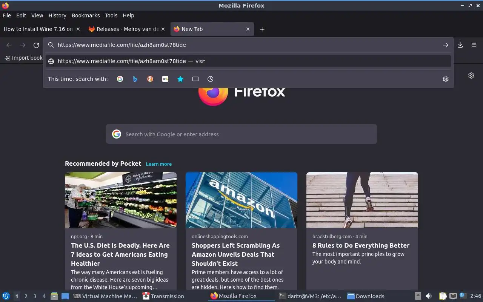This screenshot has height=302, width=483.
Task: Open the View menu
Action: pos(37,15)
